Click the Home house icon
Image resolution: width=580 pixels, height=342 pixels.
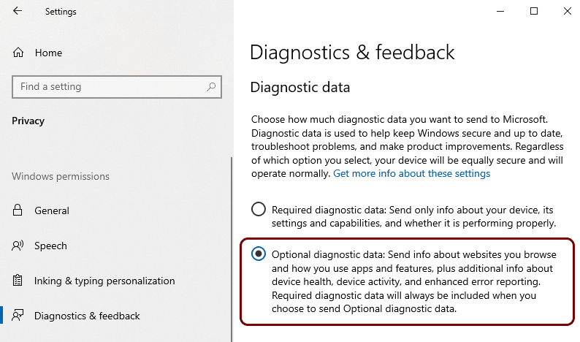18,53
